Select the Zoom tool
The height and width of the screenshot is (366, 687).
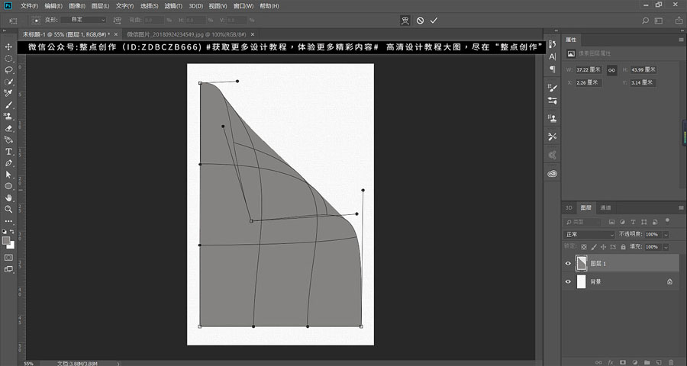coord(8,209)
